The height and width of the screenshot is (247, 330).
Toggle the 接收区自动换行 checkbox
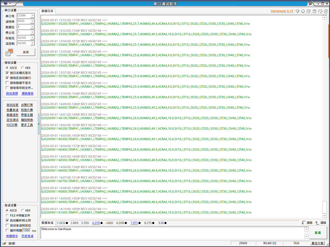click(x=7, y=78)
